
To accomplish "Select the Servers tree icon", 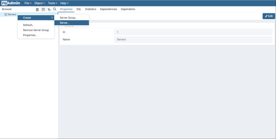I will (6, 14).
